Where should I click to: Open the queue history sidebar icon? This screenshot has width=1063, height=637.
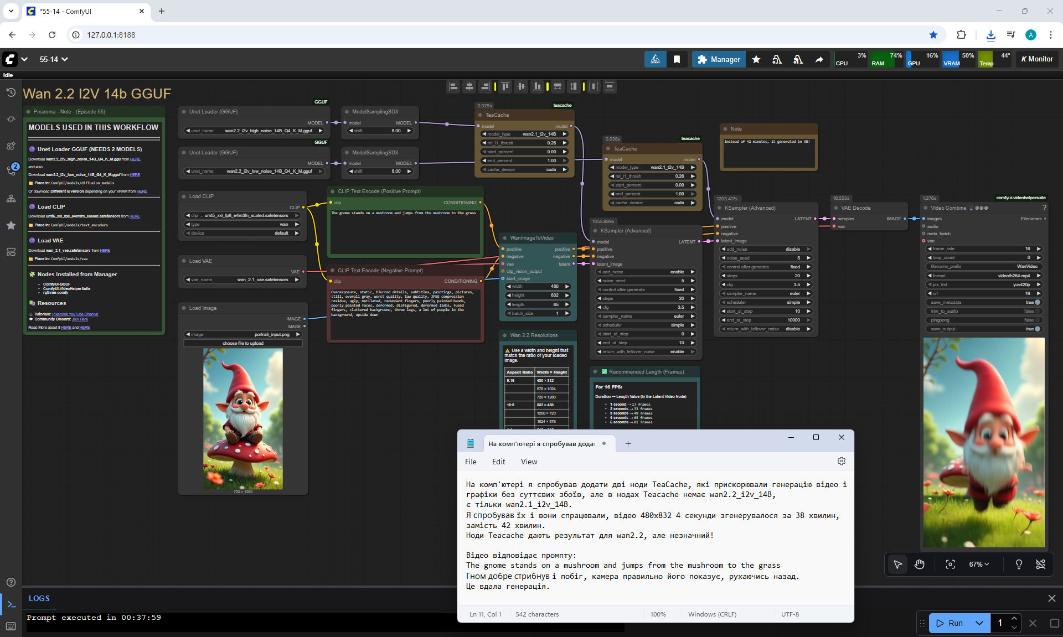pyautogui.click(x=11, y=92)
